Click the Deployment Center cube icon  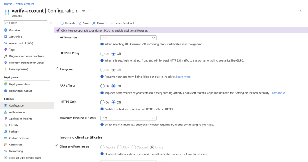5,90
